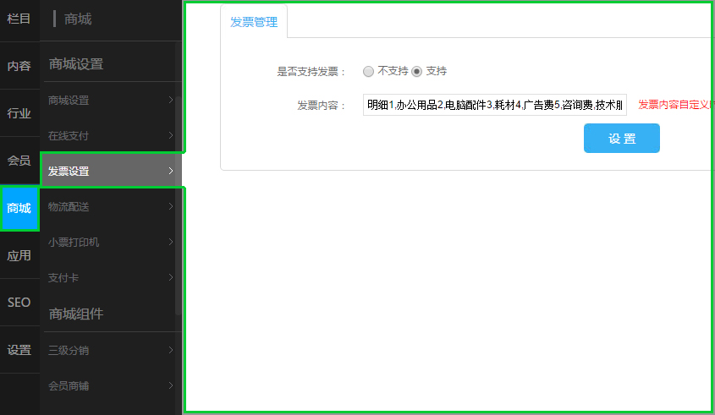This screenshot has height=415, width=715.
Task: Expand the 在线支付 chevron arrow
Action: 171,136
